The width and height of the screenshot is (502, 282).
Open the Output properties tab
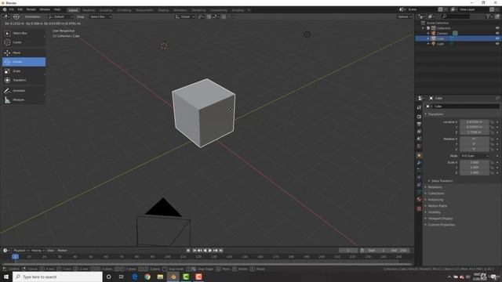419,124
